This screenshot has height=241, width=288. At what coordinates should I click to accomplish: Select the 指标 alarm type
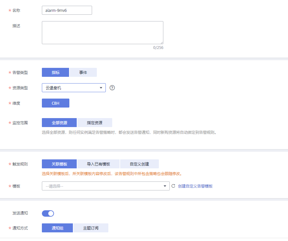[x=56, y=72]
